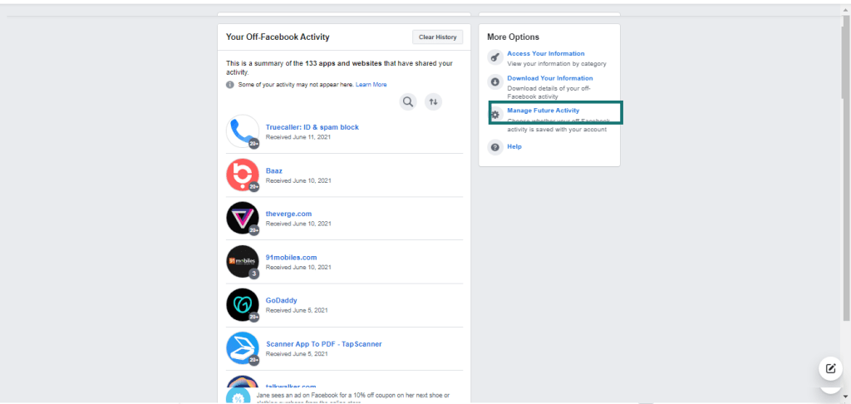Click the gear icon for Manage Future Activity
This screenshot has height=404, width=851.
(x=495, y=115)
